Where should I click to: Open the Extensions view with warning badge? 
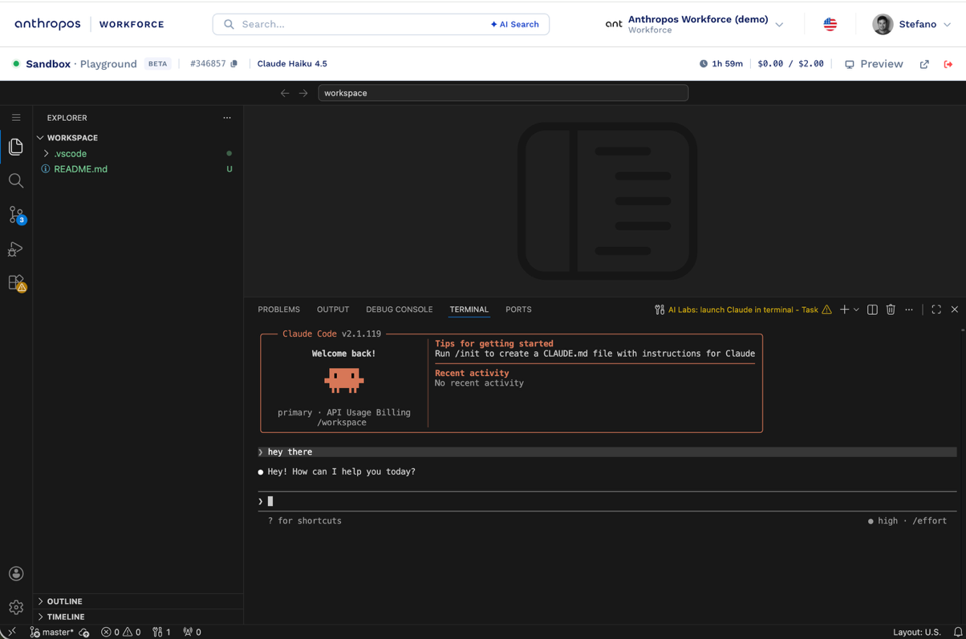click(16, 283)
